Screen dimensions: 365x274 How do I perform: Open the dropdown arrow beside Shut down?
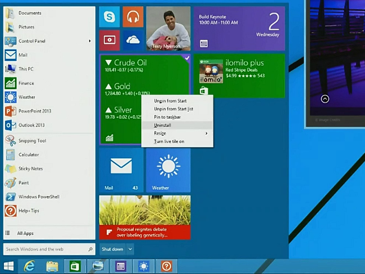coord(130,249)
